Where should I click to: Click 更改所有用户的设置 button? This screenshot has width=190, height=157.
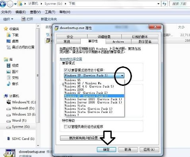pyautogui.click(x=84, y=138)
